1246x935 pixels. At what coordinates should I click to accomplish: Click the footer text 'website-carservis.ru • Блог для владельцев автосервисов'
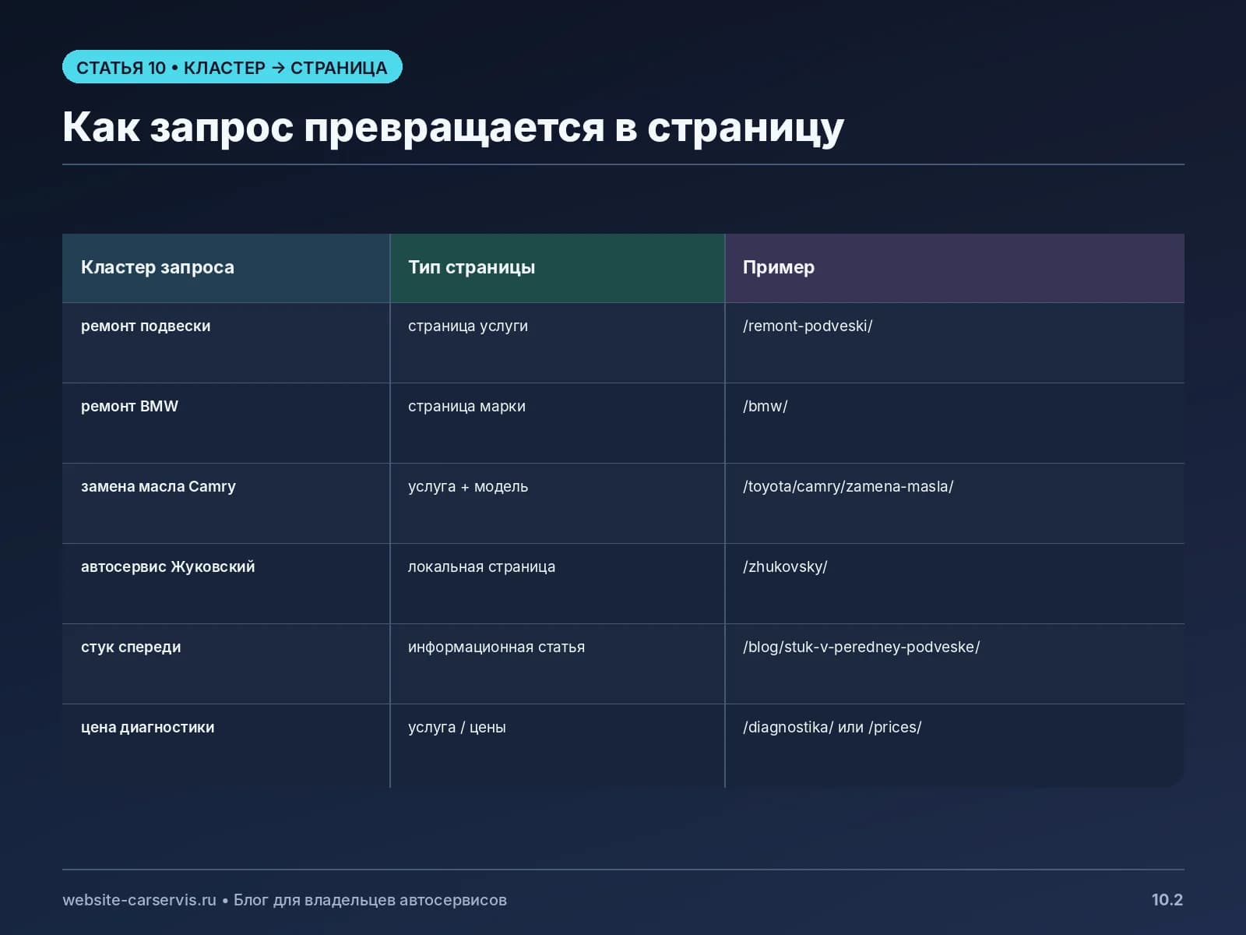[x=284, y=900]
